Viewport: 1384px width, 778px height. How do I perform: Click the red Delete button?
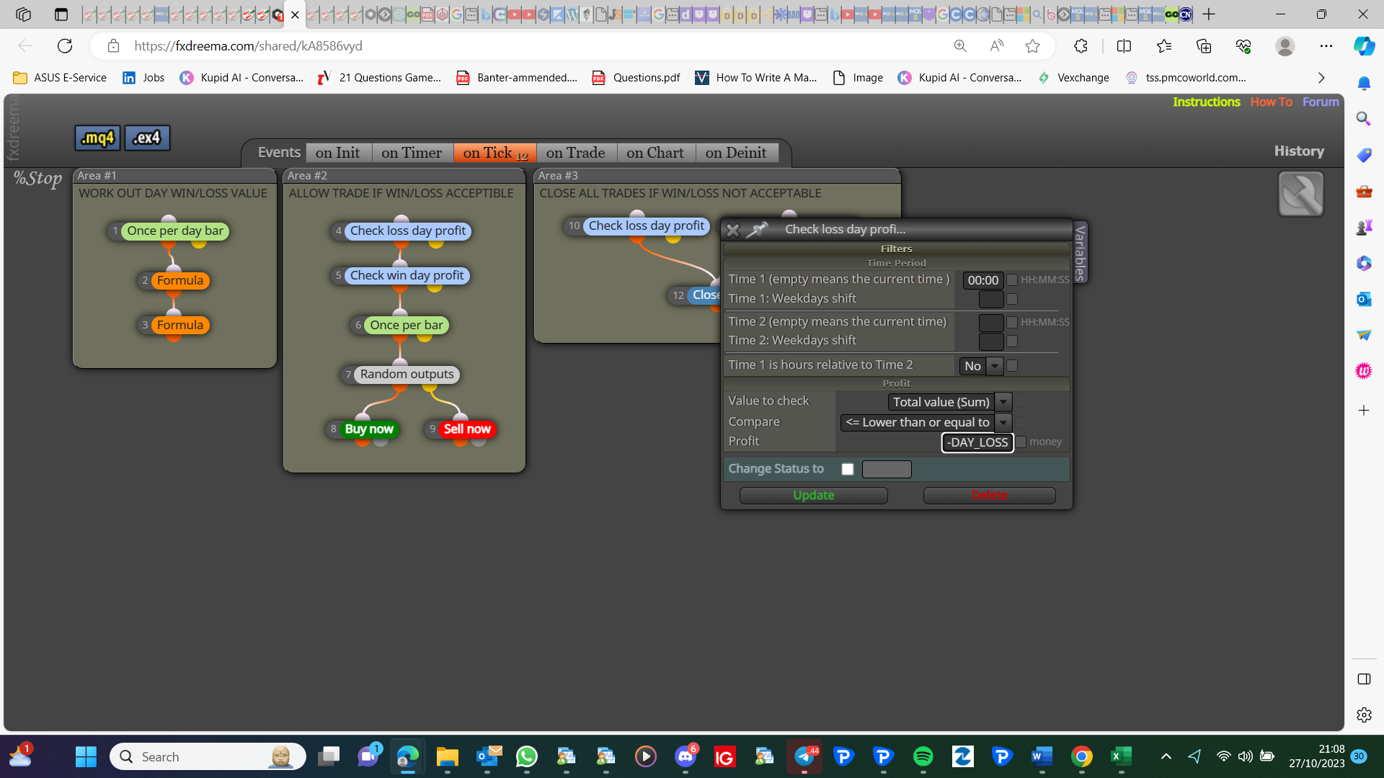[989, 496]
